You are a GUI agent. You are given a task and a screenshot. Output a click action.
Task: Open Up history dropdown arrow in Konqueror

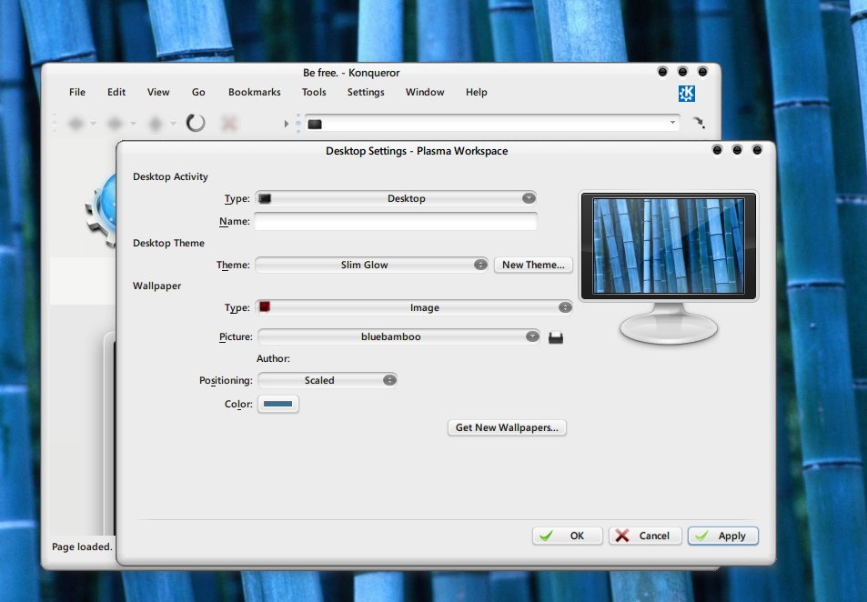tap(173, 124)
